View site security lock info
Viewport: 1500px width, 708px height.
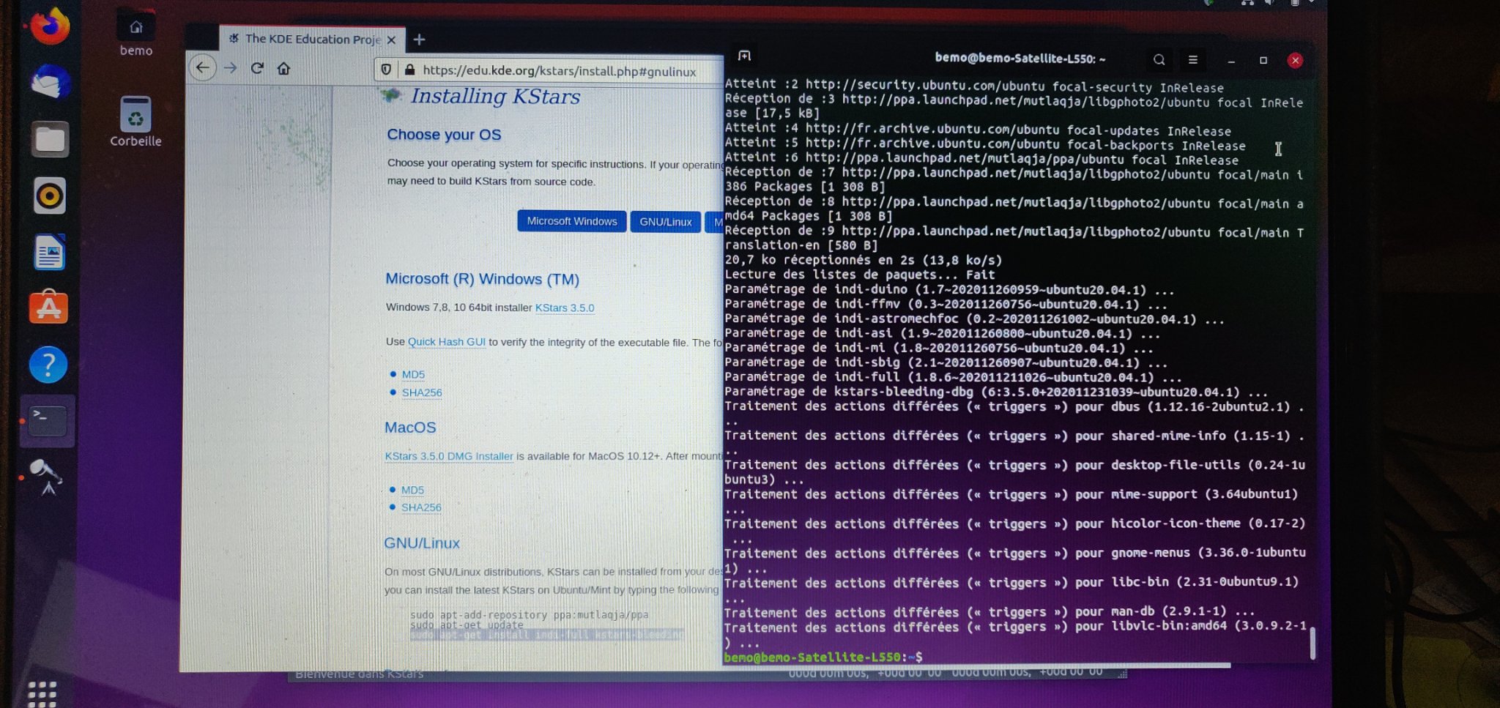409,70
